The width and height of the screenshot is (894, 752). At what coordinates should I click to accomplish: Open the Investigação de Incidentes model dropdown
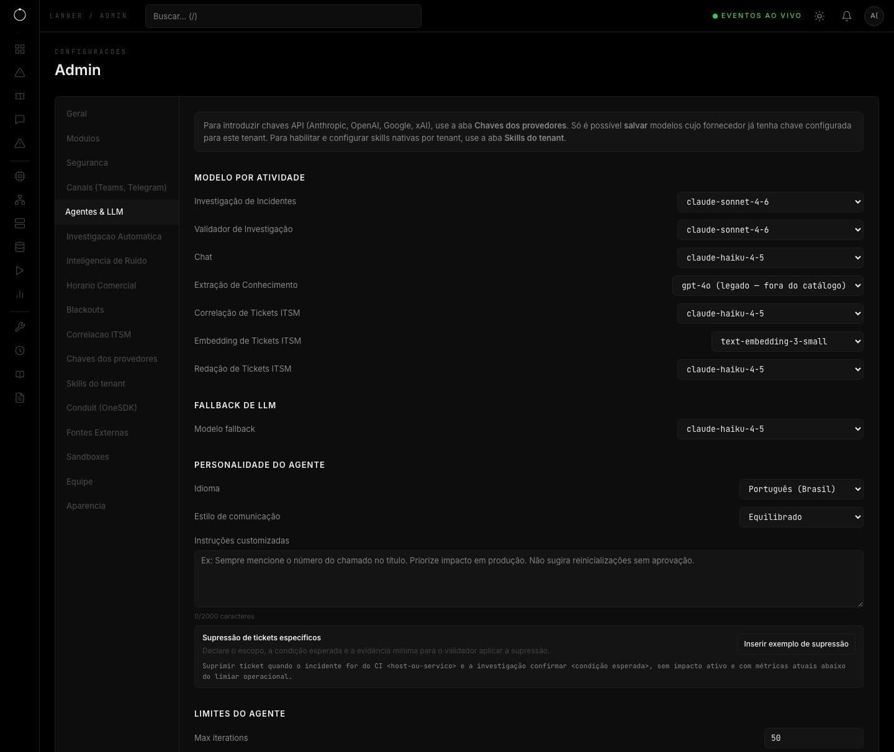[770, 202]
